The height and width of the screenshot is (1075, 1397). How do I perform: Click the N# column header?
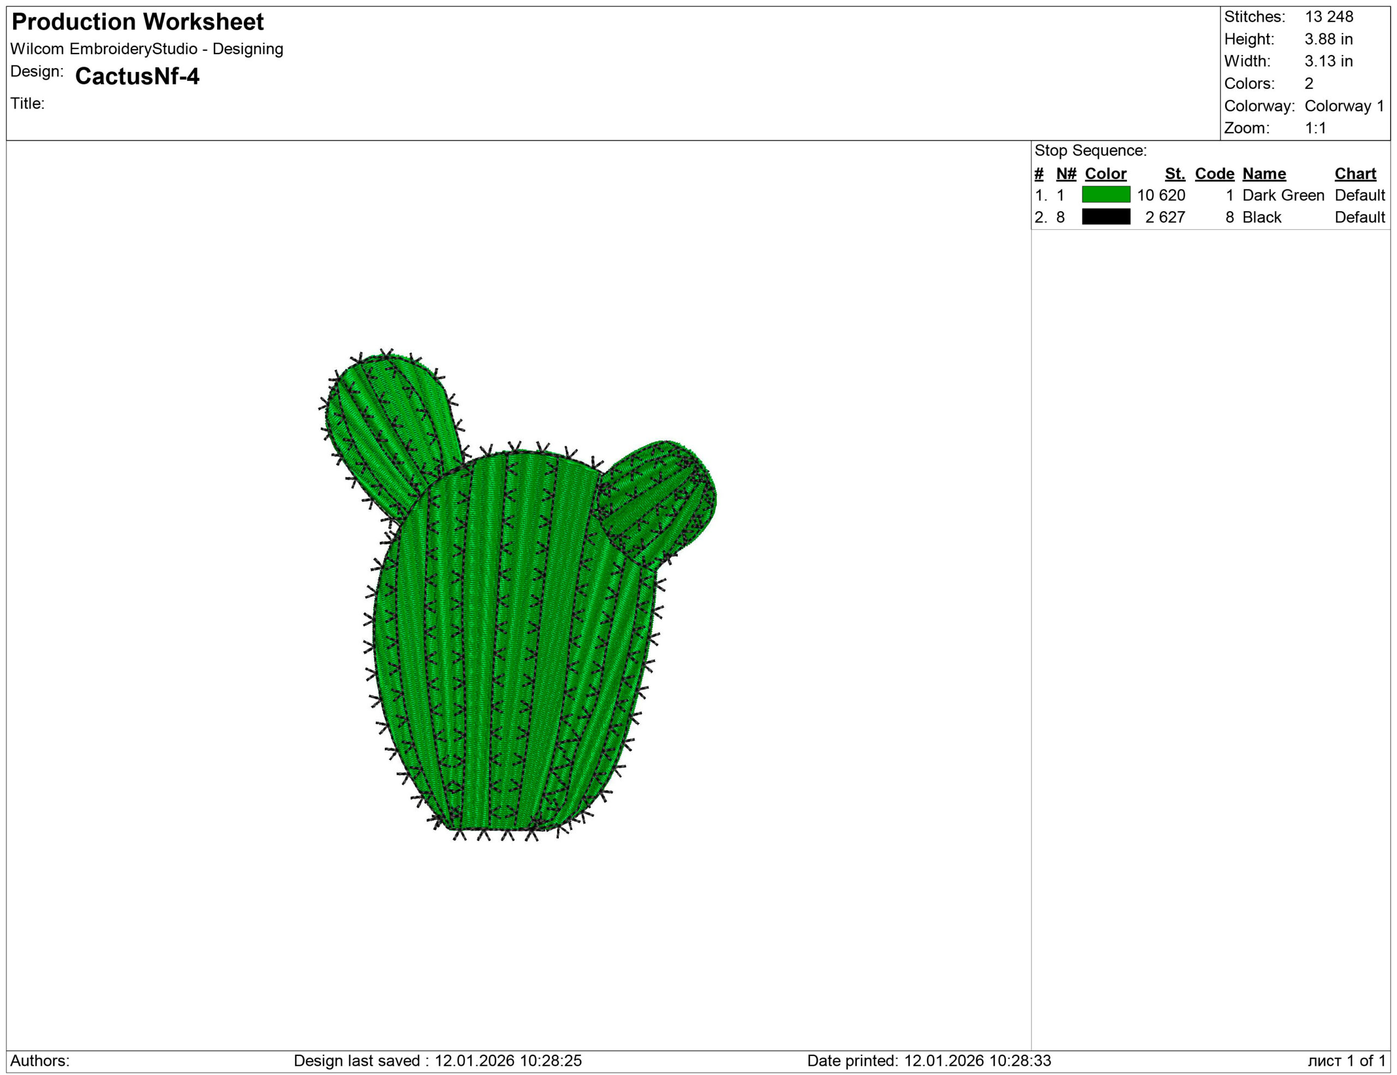tap(1066, 174)
